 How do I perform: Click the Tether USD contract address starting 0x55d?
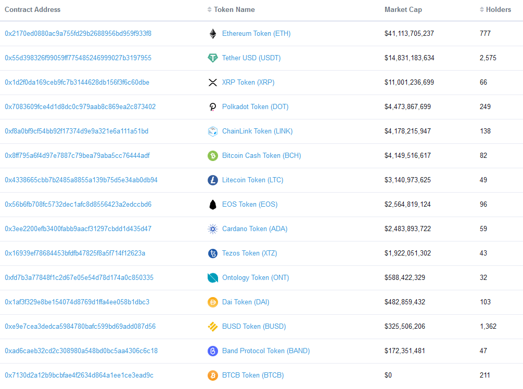(x=78, y=58)
